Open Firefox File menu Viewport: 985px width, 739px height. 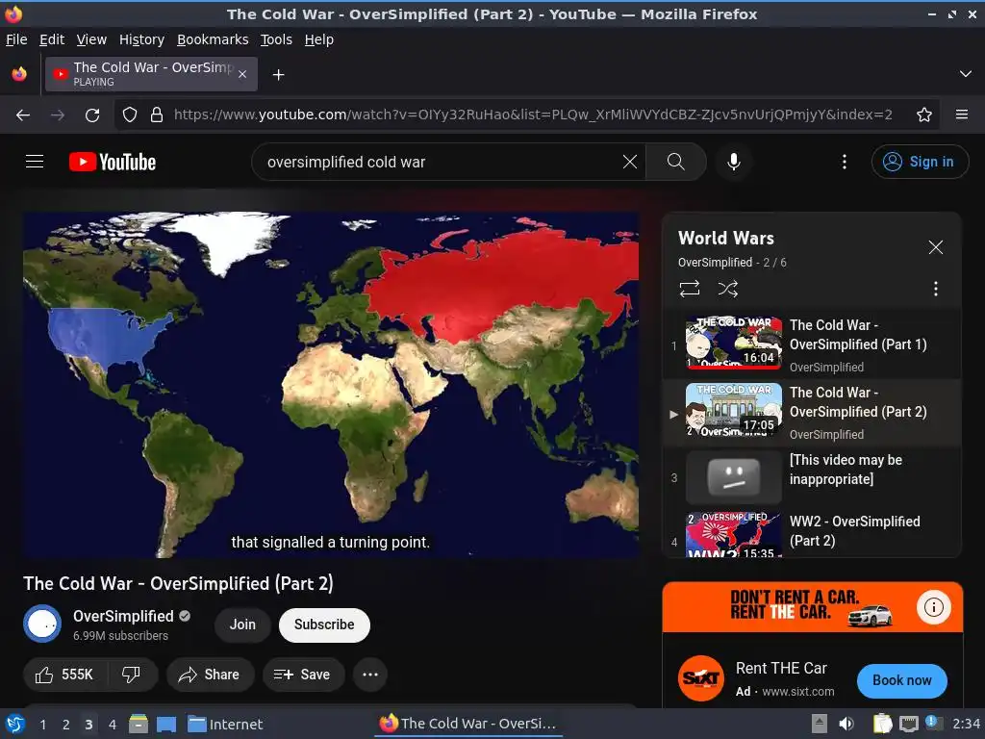[x=16, y=39]
